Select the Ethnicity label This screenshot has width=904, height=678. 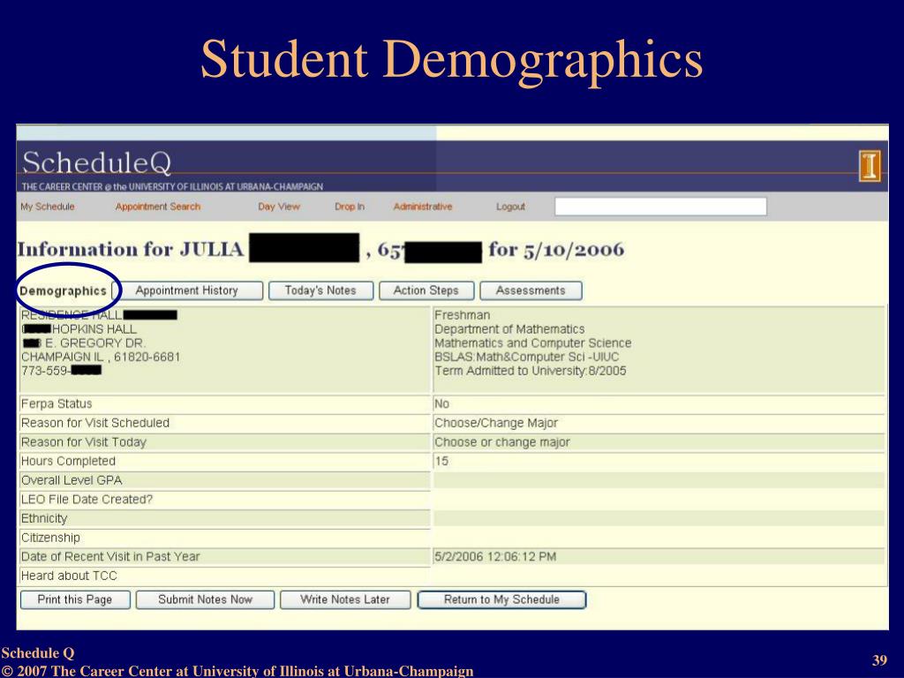[44, 518]
